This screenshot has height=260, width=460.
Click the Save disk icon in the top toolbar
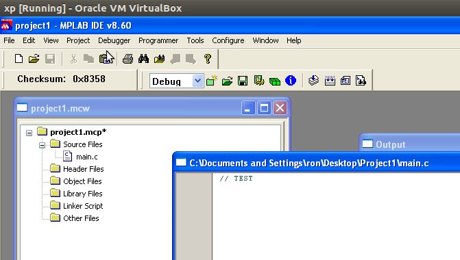[x=50, y=59]
